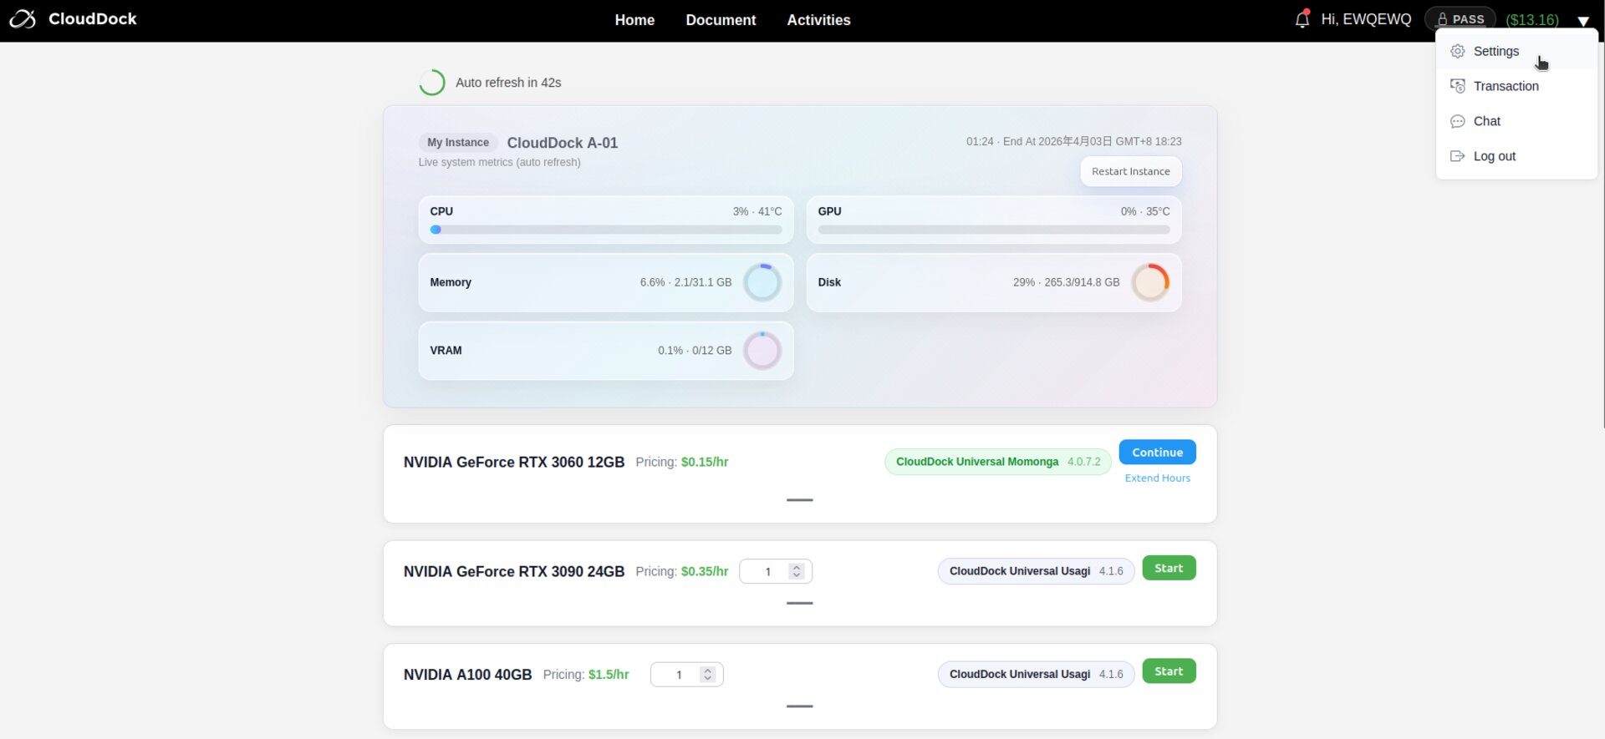Expand the RTX 3060 card handle
This screenshot has height=739, width=1605.
799,500
